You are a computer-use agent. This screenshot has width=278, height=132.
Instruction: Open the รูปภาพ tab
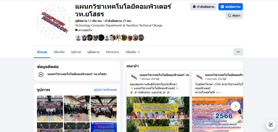[76, 52]
